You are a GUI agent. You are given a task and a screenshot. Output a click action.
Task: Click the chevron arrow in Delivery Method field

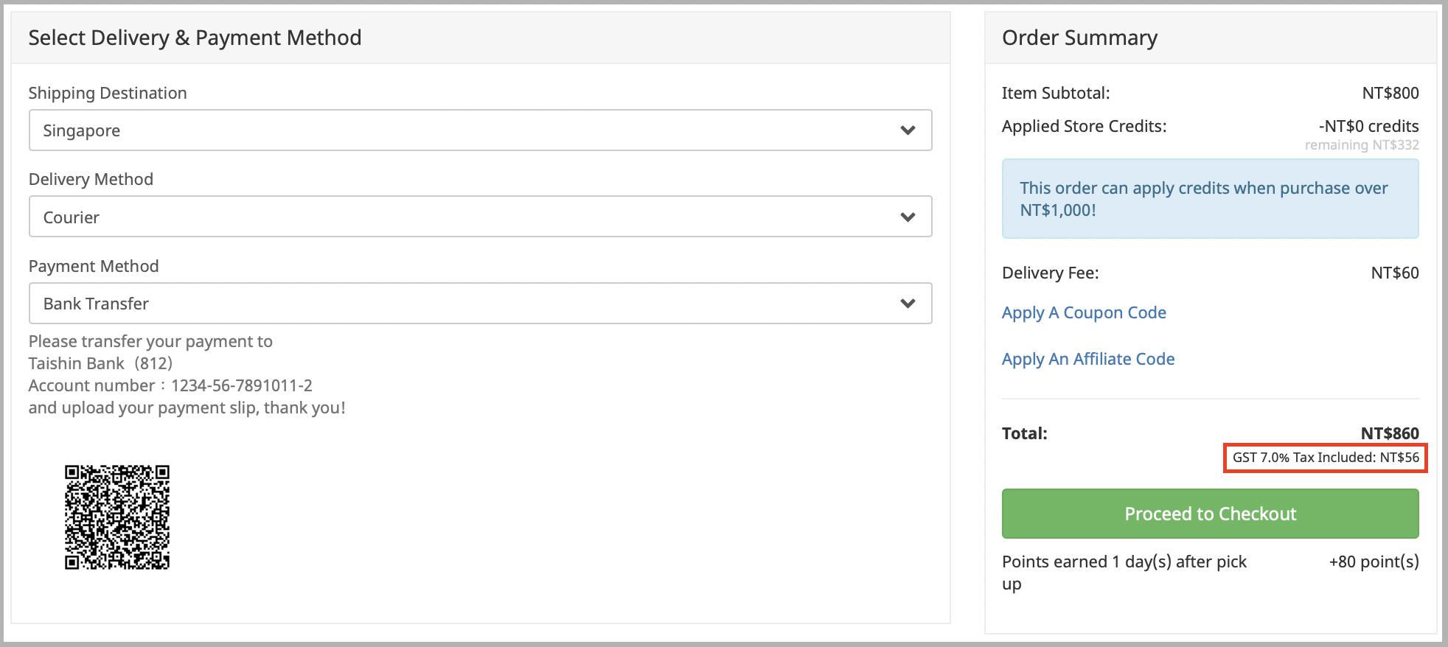click(x=908, y=217)
